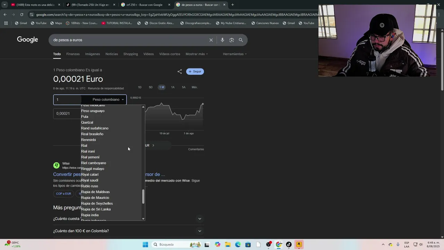Select the 1D chart range
The width and height of the screenshot is (444, 250).
tap(140, 87)
